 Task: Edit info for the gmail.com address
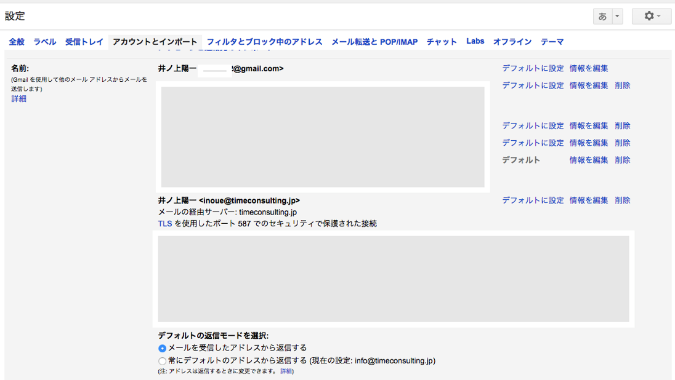tap(589, 68)
